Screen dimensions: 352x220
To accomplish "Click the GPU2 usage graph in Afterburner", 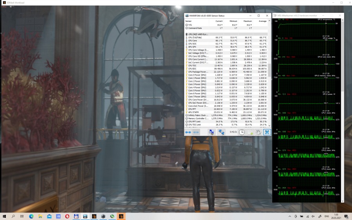I will pyautogui.click(x=306, y=47).
